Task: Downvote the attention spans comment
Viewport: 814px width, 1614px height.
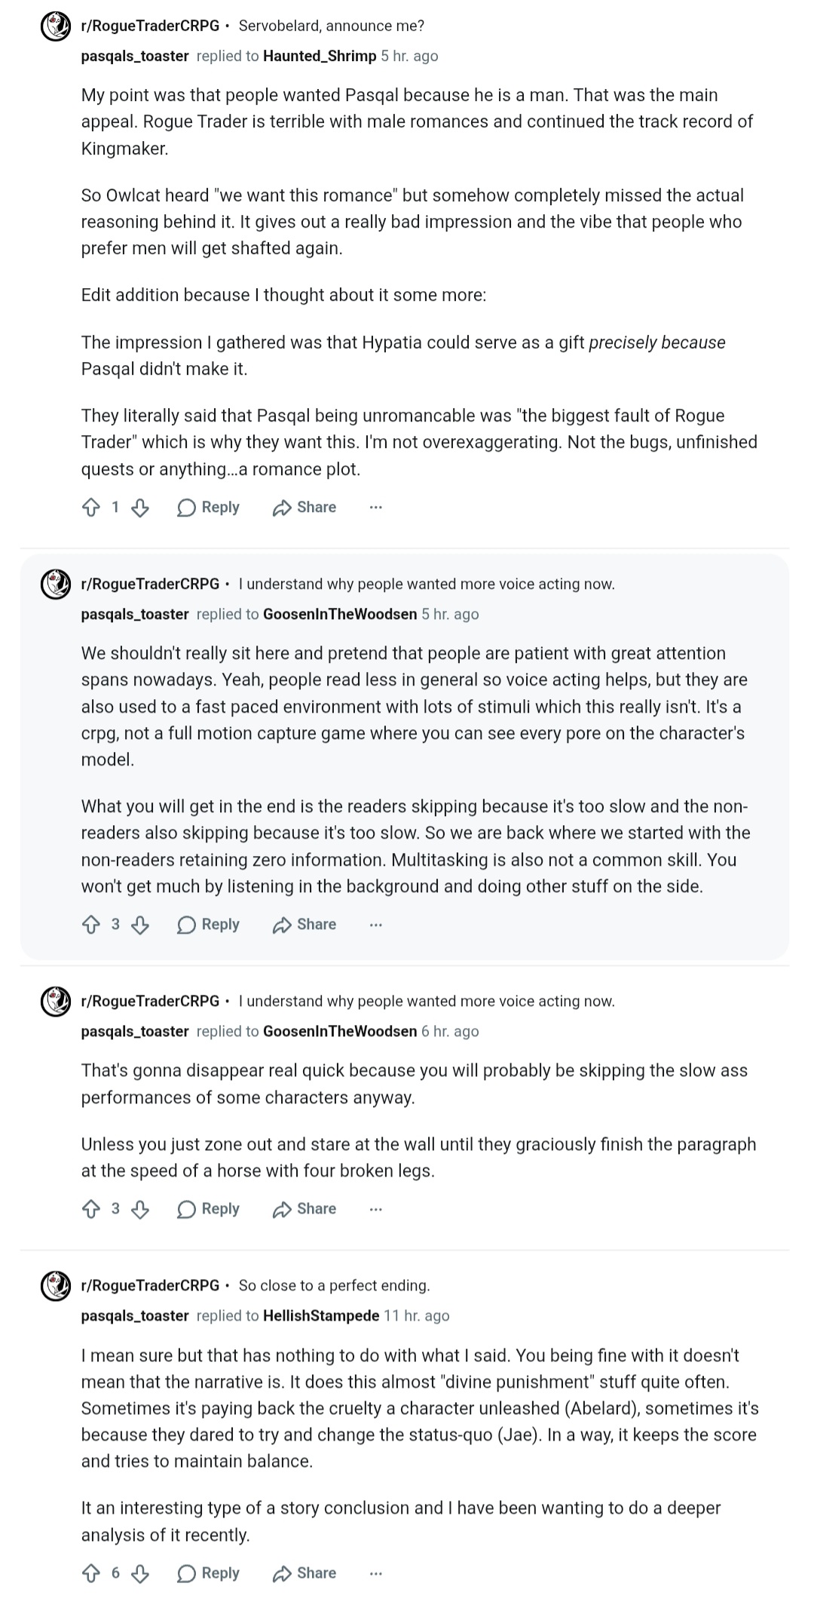Action: (x=140, y=925)
